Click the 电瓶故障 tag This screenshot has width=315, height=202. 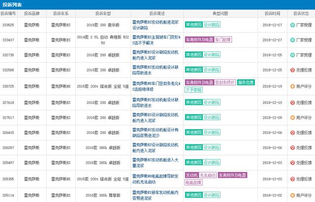(193, 182)
